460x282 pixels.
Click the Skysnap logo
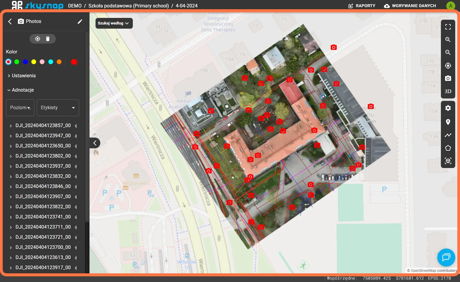coord(37,5)
